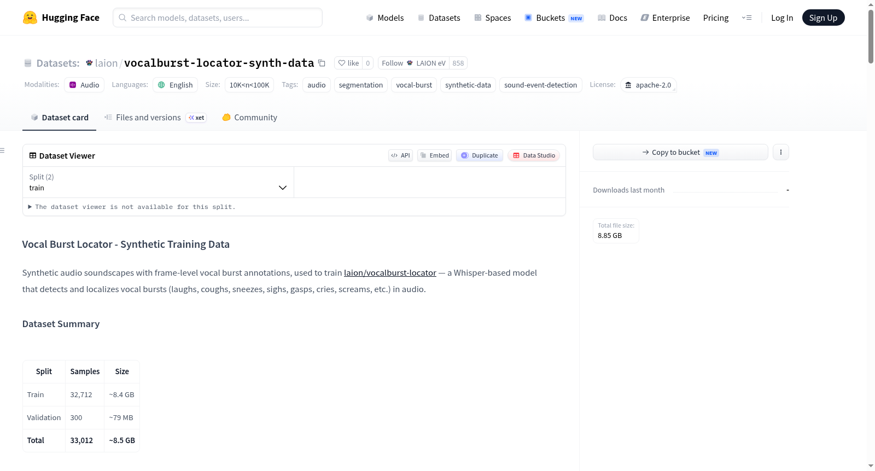Click the sound-event-detection tag
The height and width of the screenshot is (471, 875).
[541, 85]
